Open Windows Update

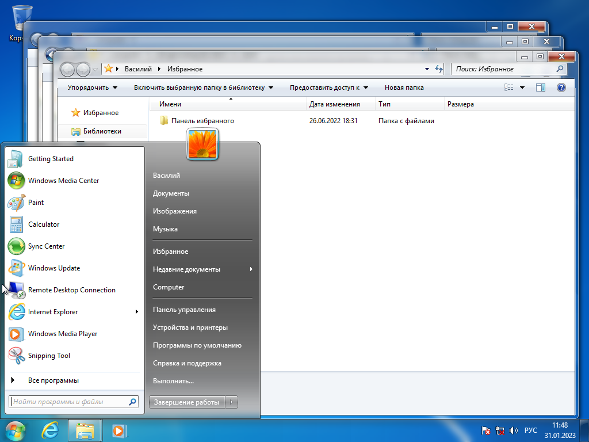tap(74, 268)
